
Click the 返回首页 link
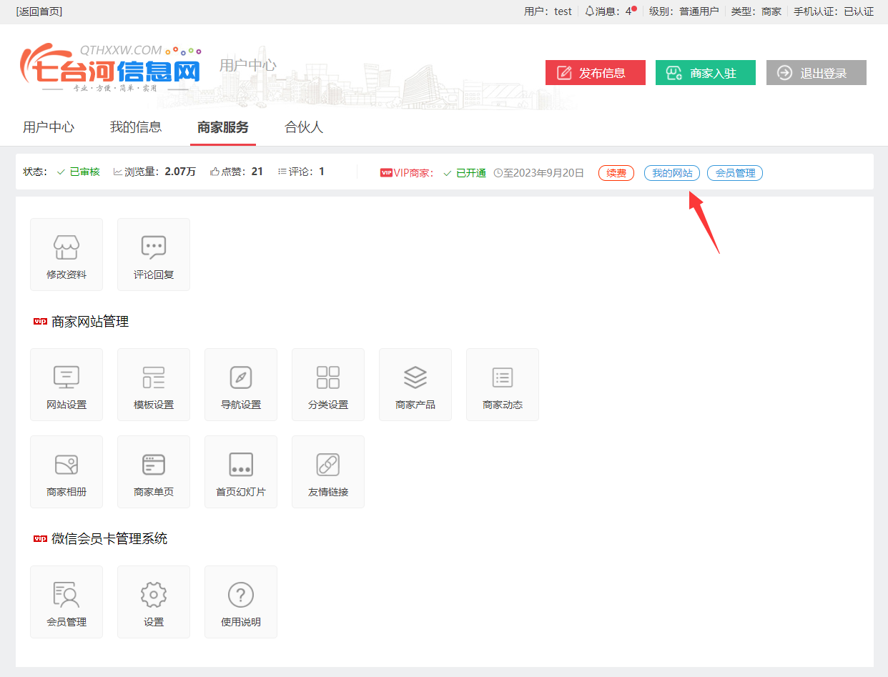coord(39,11)
